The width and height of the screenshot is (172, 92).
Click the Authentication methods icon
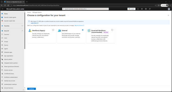click(2, 84)
